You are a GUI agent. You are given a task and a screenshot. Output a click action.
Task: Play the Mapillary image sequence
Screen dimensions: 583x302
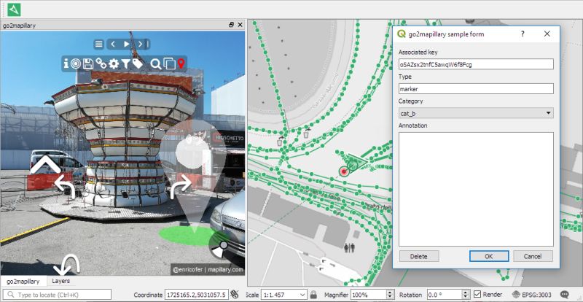(126, 44)
